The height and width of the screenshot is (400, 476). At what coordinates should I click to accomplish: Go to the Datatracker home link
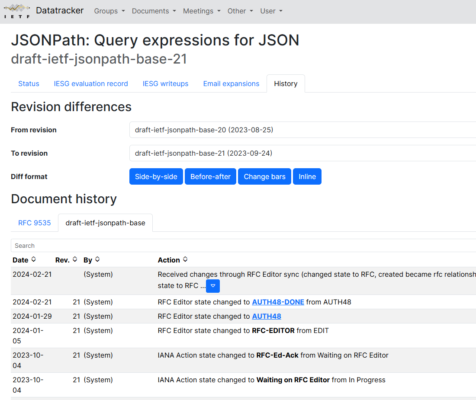coord(60,11)
